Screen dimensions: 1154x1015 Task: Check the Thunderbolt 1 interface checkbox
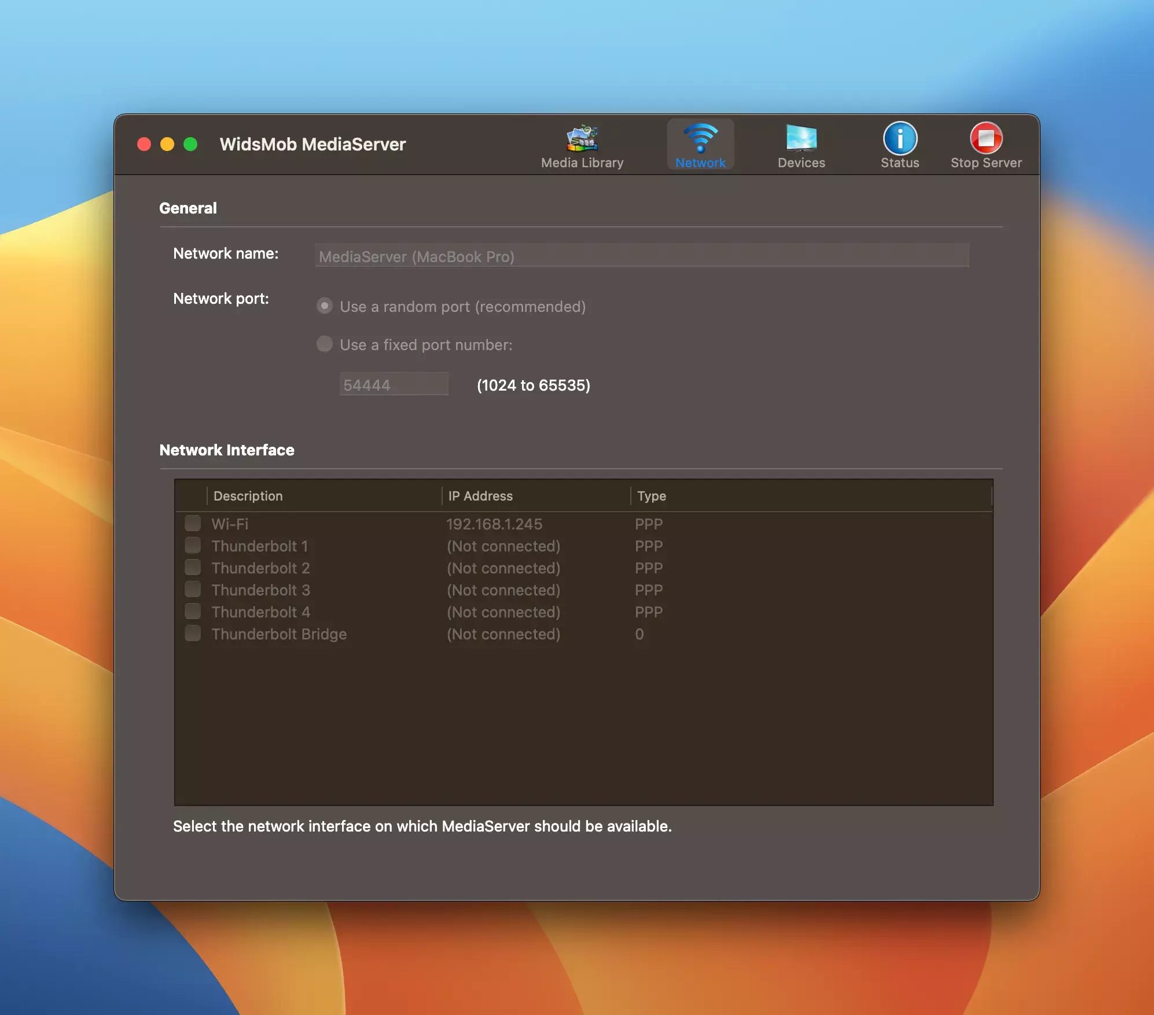coord(193,546)
